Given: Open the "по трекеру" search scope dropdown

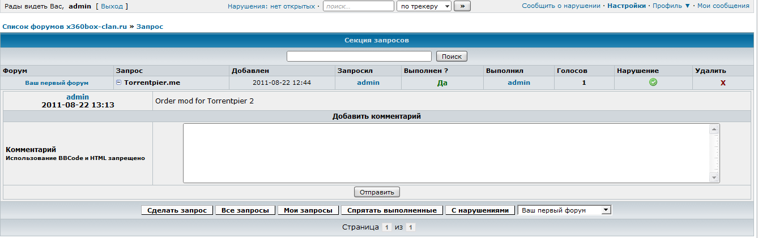Looking at the screenshot, I should pyautogui.click(x=424, y=6).
